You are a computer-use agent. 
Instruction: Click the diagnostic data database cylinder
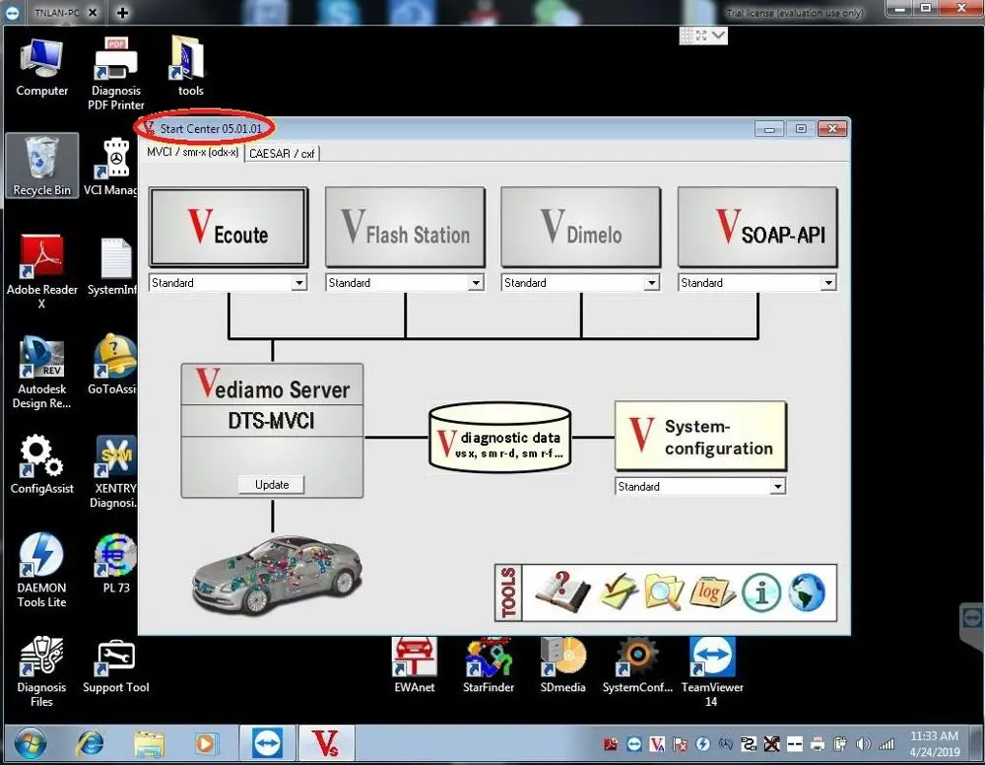500,438
